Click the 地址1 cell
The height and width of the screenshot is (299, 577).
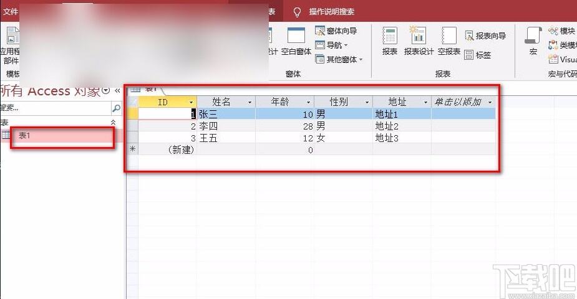402,114
